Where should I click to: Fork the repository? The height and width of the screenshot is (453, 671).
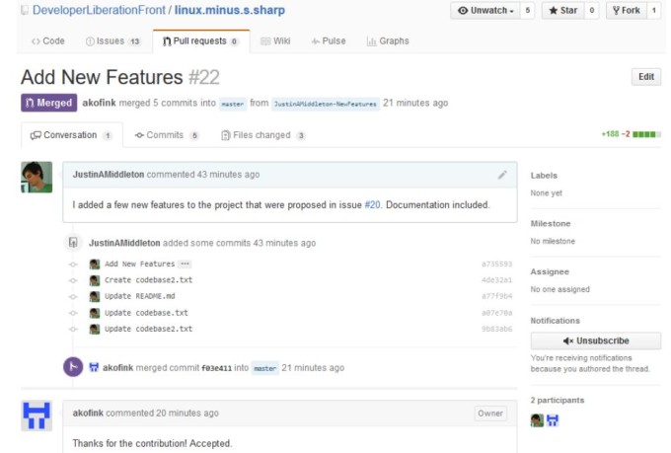click(x=627, y=10)
